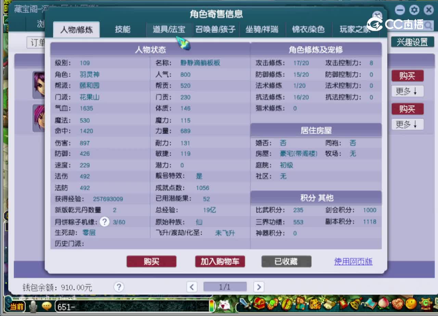Click the 兴趣设置 button on the right

pos(412,42)
